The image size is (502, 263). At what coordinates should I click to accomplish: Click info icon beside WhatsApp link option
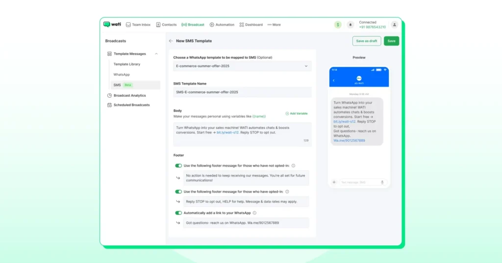click(254, 213)
